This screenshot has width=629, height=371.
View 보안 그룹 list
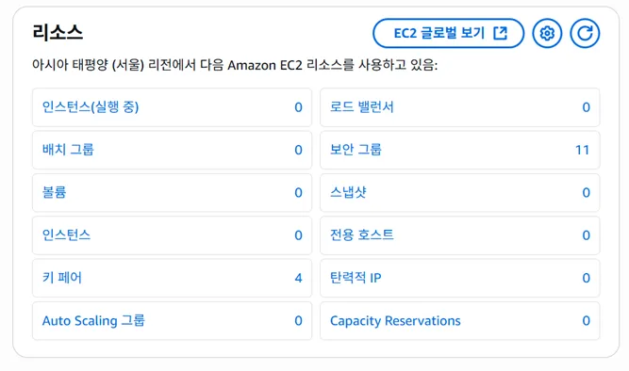356,150
